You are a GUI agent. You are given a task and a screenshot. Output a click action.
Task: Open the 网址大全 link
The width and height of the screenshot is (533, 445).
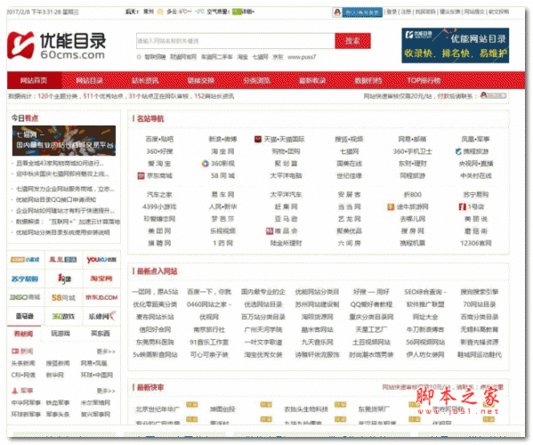pos(425,317)
